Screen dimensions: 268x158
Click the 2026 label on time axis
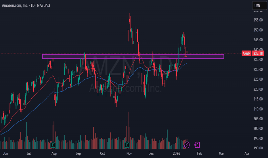click(x=177, y=153)
